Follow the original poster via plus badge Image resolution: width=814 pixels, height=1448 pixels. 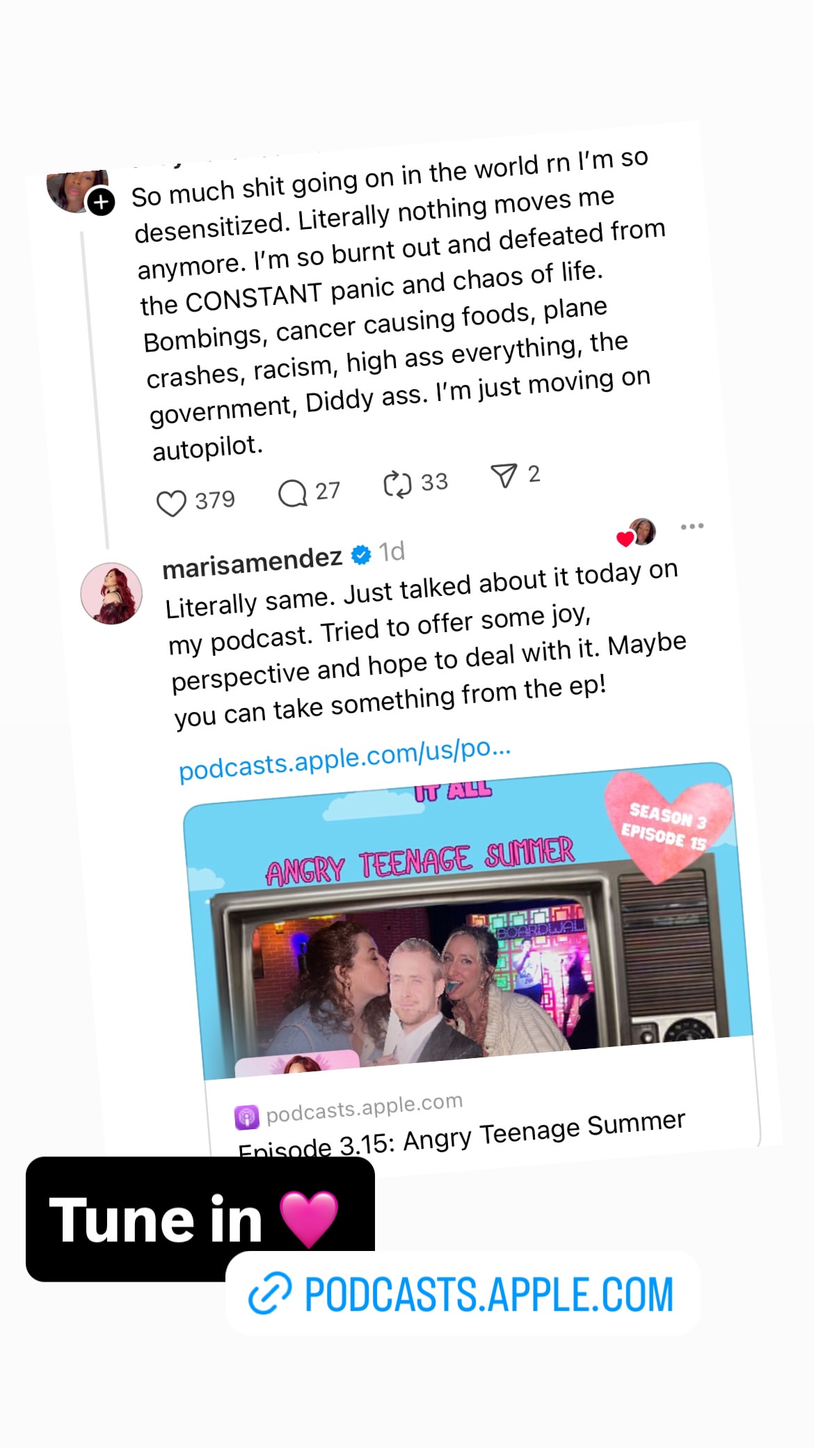tap(102, 203)
